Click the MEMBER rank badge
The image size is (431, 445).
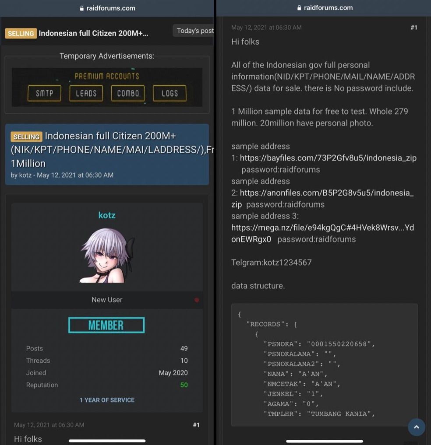pyautogui.click(x=106, y=325)
